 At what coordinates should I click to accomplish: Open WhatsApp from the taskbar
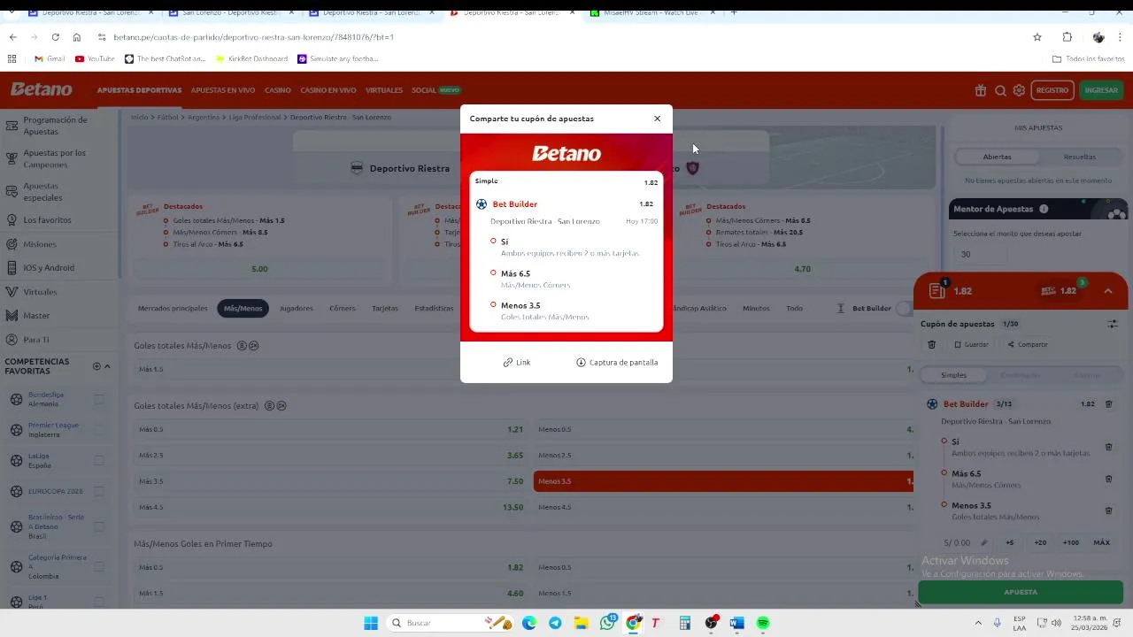point(607,623)
